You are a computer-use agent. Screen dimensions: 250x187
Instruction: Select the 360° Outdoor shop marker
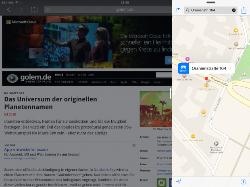click(x=206, y=86)
